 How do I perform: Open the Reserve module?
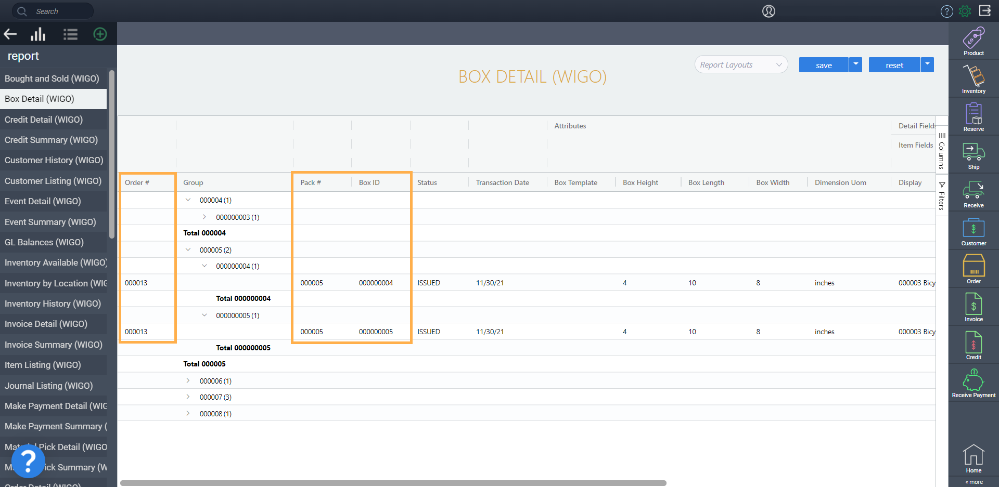point(974,117)
